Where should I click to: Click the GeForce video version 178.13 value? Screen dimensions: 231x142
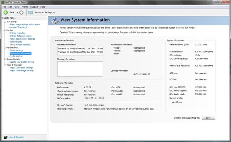pos(94,98)
